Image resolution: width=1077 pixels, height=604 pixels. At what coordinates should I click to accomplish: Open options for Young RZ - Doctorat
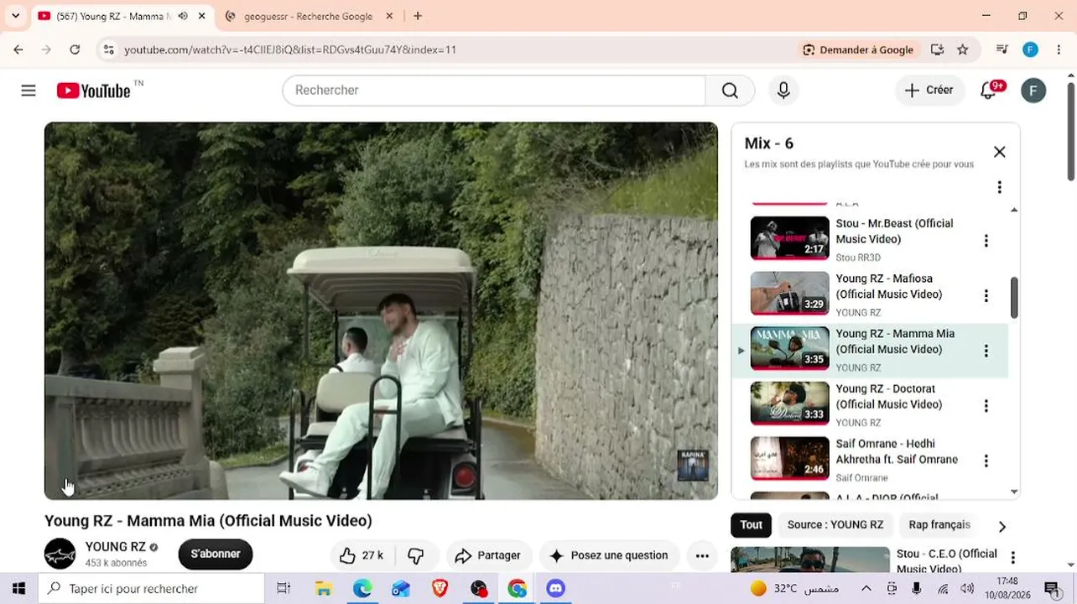[x=986, y=405]
